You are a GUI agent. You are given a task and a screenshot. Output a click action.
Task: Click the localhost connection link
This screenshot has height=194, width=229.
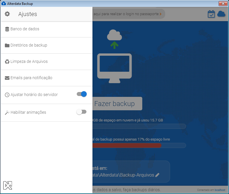tap(220, 190)
